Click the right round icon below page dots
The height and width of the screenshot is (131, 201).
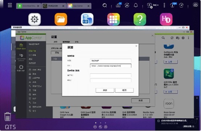coord(106,127)
